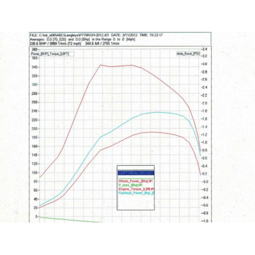
Task: Click the 'Averages:' header line
Action: pyautogui.click(x=82, y=40)
